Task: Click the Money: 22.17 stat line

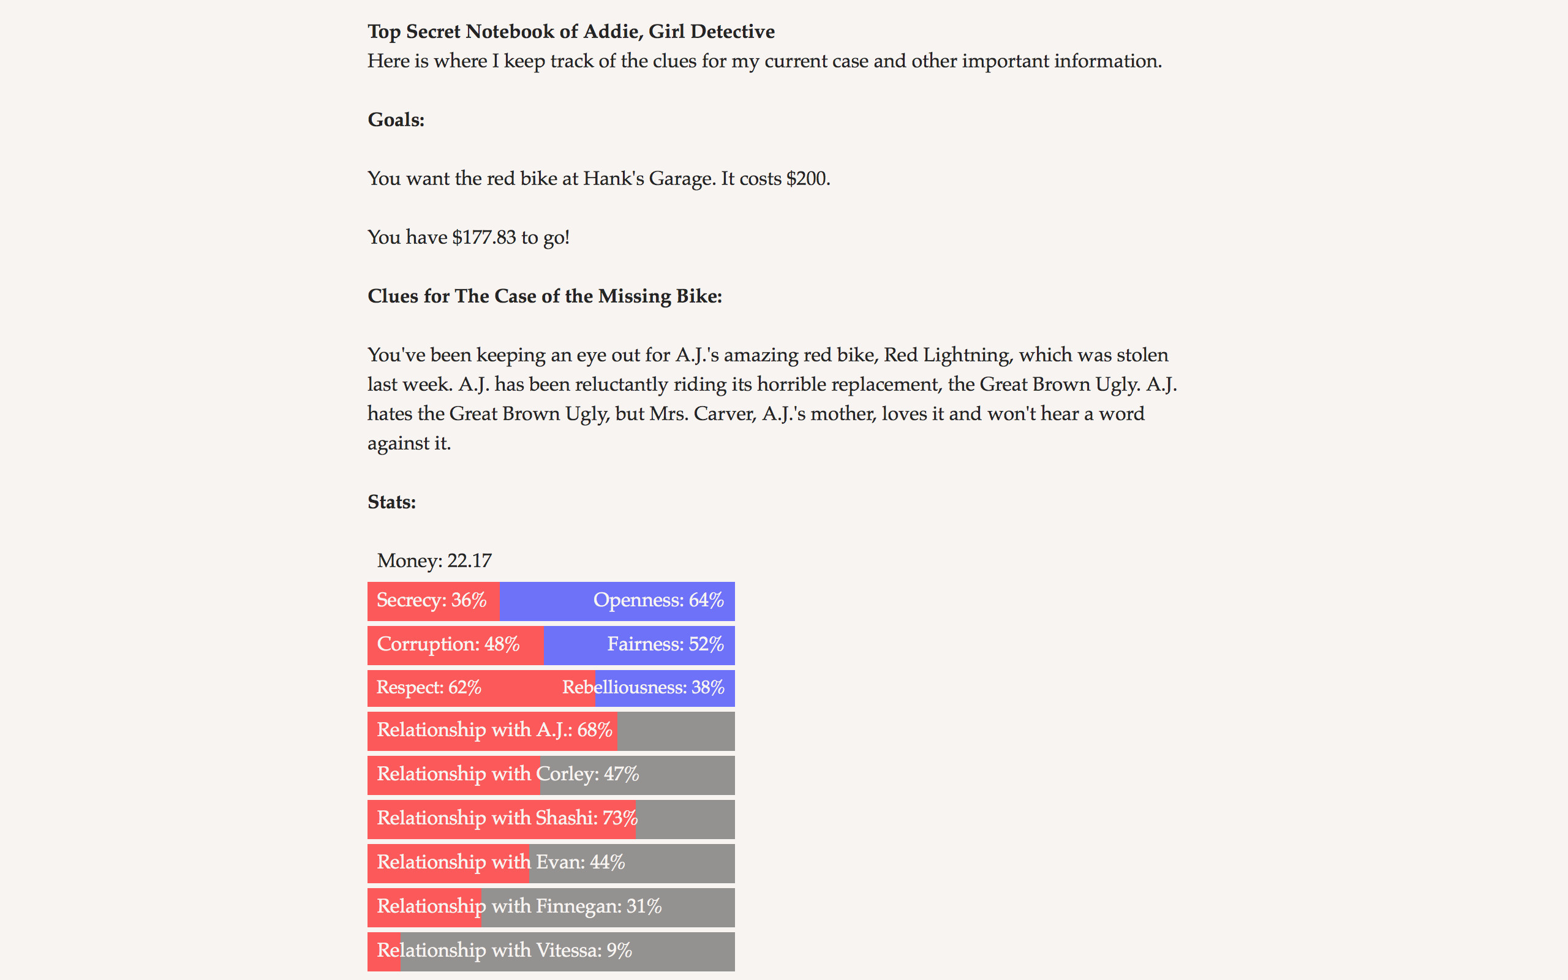Action: 434,560
